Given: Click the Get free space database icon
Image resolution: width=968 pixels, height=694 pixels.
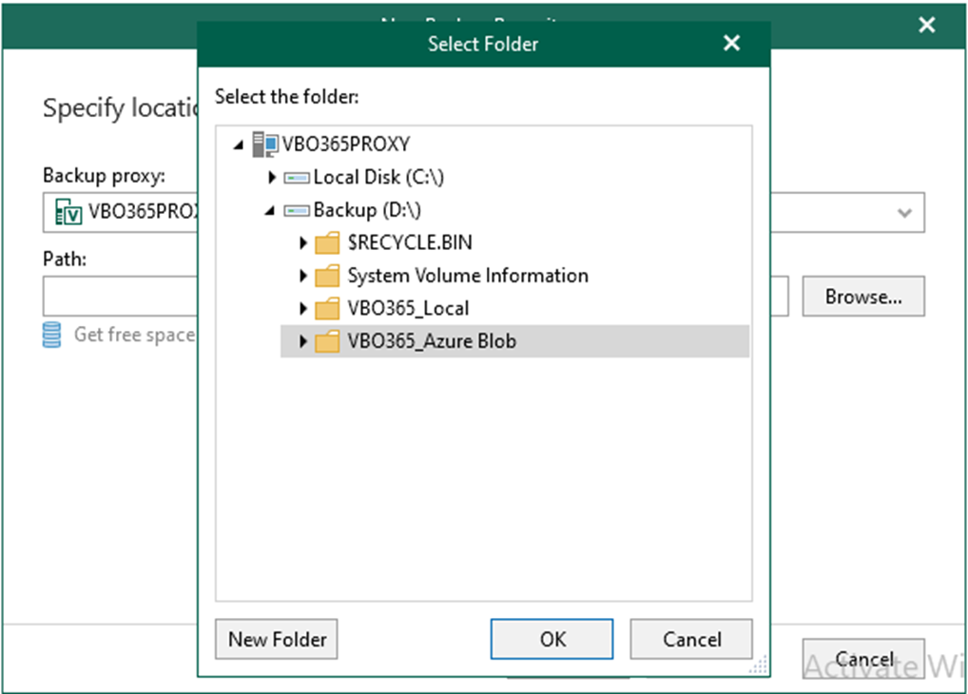Looking at the screenshot, I should coord(52,335).
